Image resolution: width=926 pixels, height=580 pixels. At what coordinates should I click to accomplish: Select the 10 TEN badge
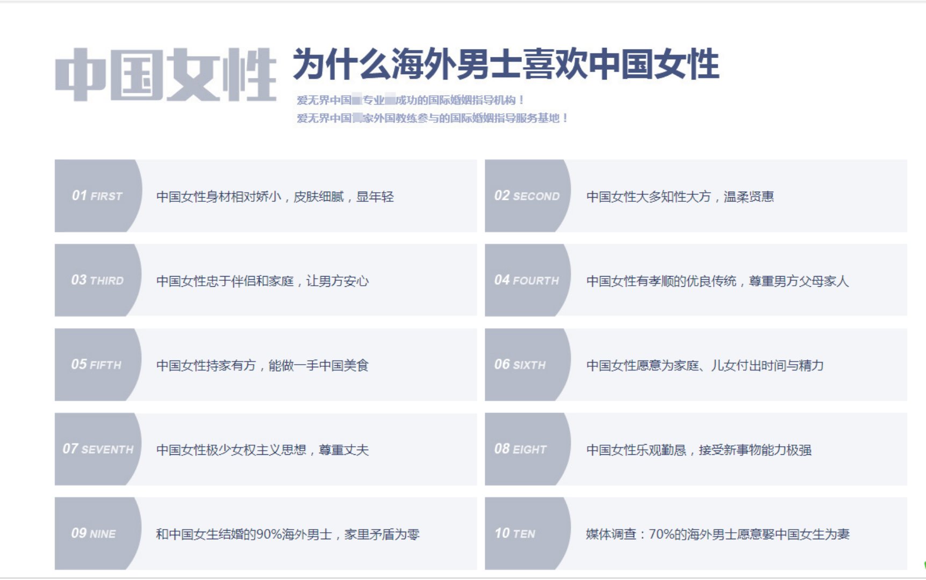[x=515, y=533]
